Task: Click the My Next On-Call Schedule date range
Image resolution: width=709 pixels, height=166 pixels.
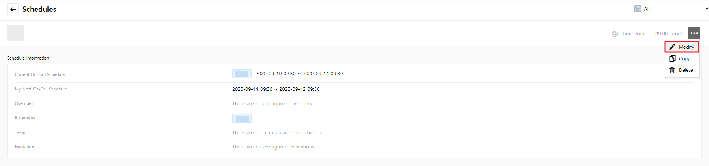Action: [x=275, y=89]
